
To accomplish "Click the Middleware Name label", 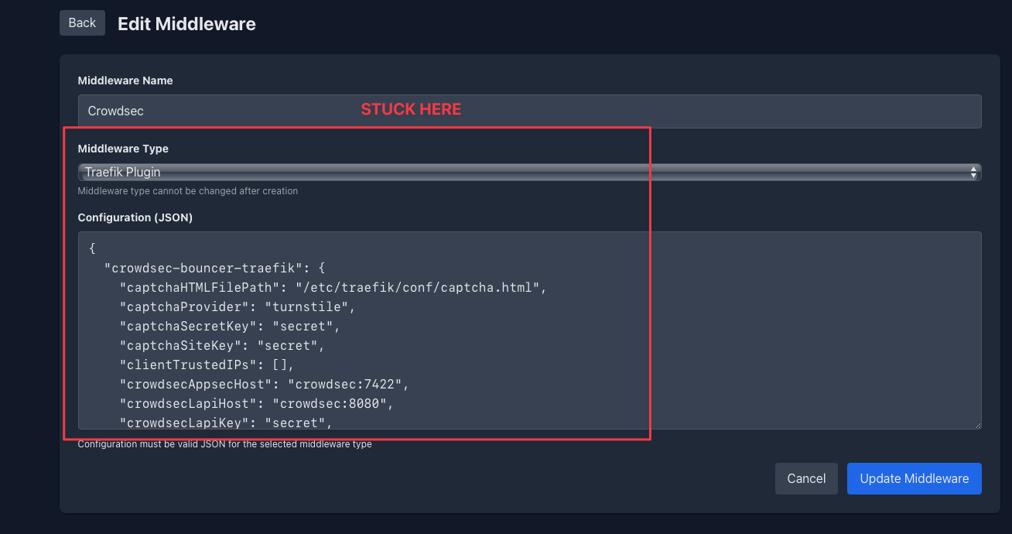I will point(125,80).
